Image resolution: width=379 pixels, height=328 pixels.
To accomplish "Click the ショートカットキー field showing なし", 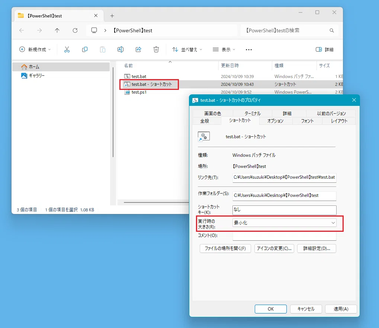I will point(284,210).
